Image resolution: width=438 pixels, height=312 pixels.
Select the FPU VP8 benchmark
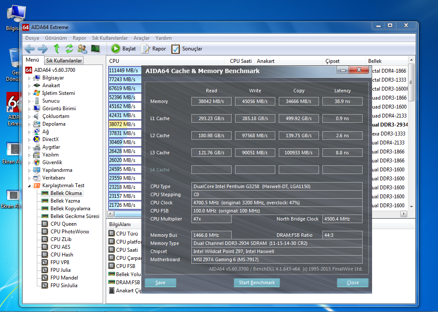click(x=60, y=262)
